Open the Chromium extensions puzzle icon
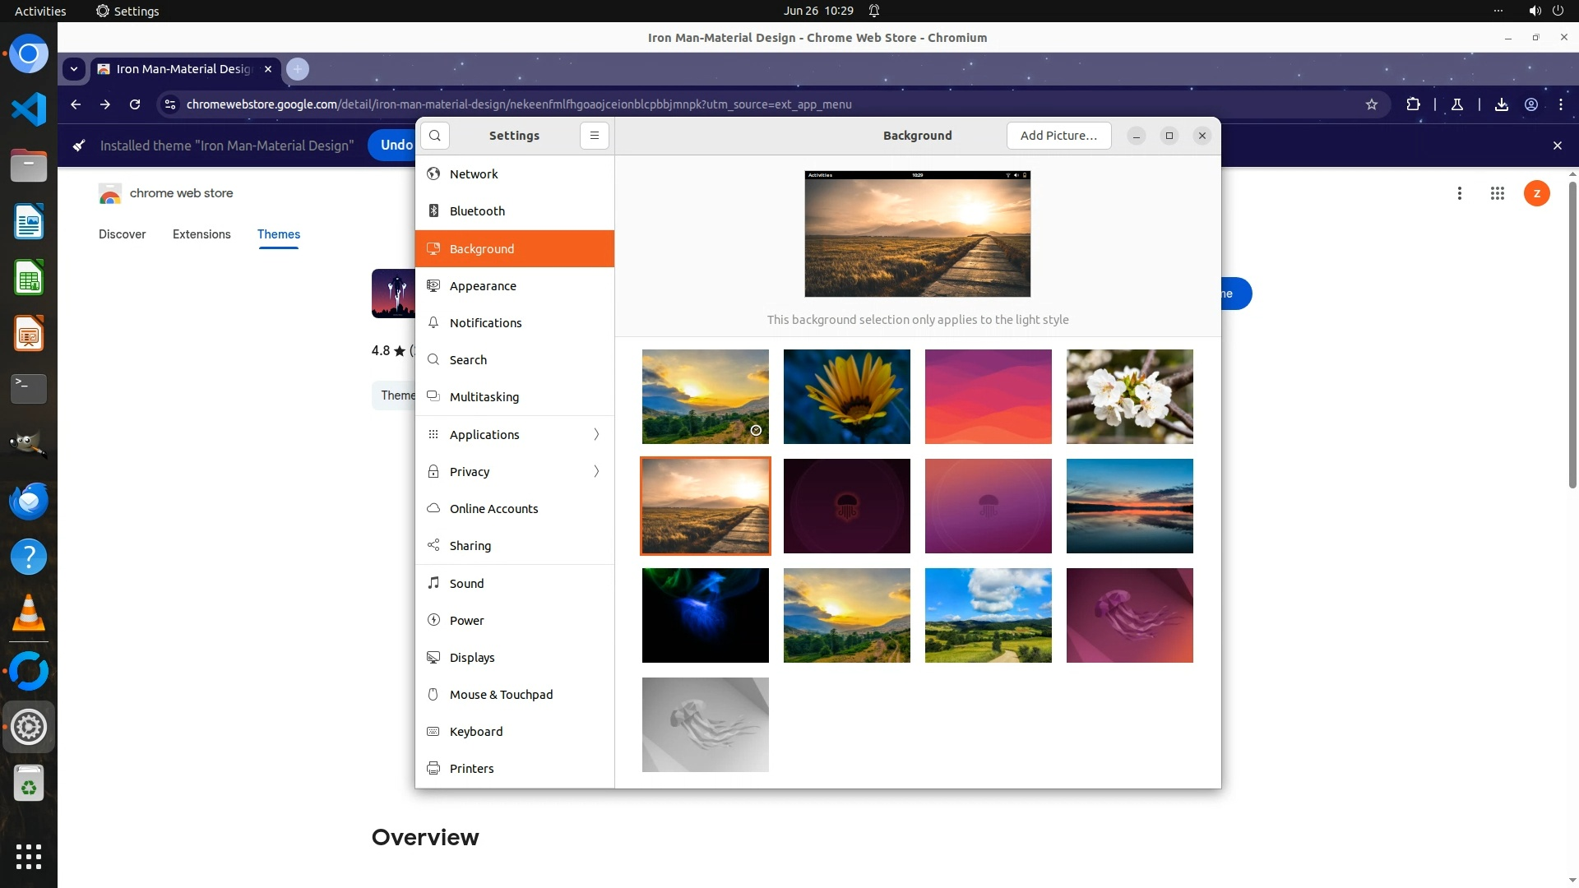The height and width of the screenshot is (888, 1579). [1413, 104]
